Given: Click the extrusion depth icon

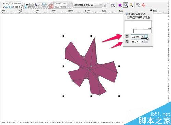Looking at the screenshot, I should [36, 5].
